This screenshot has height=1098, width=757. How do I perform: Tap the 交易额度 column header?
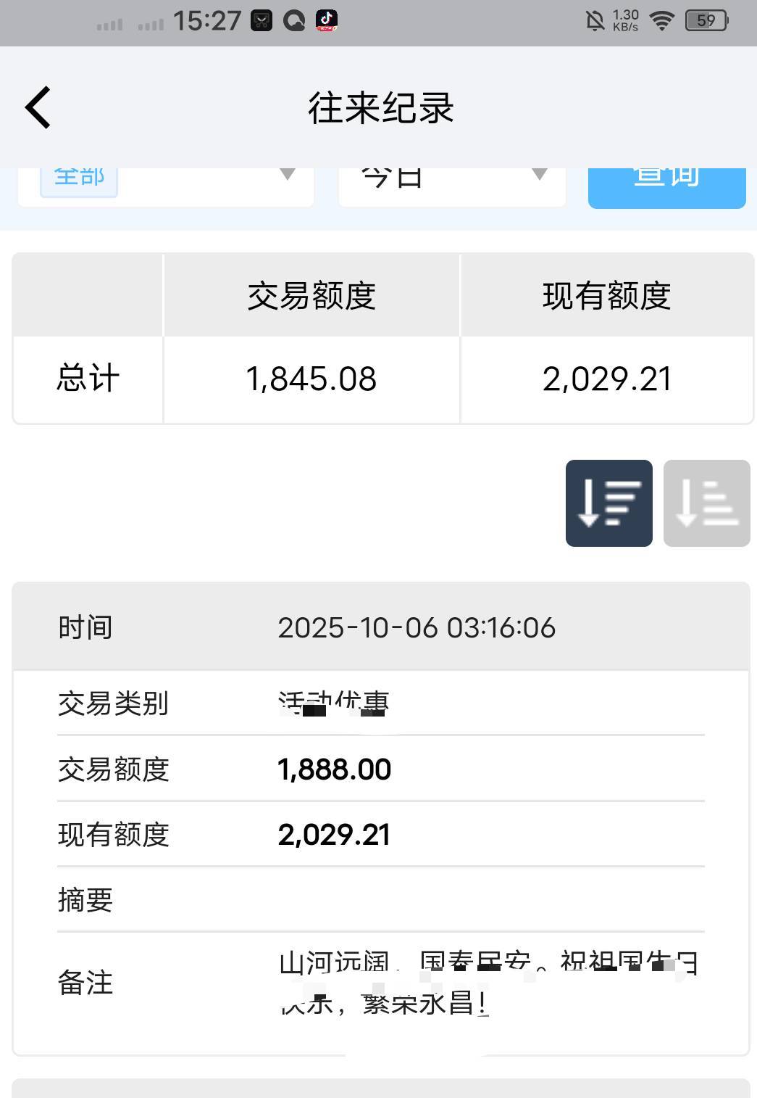311,296
